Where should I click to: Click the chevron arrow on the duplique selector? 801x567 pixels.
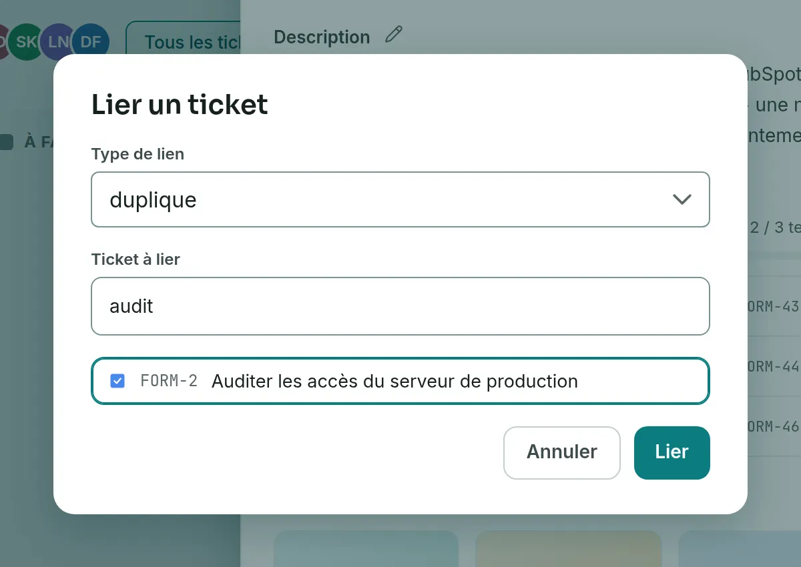pyautogui.click(x=682, y=199)
